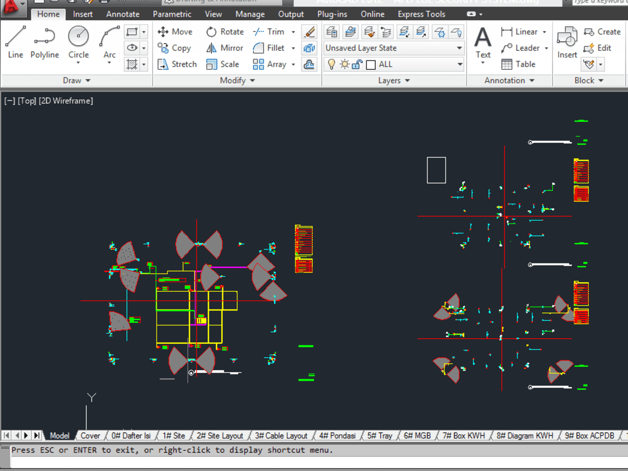Image resolution: width=628 pixels, height=471 pixels.
Task: Click the Explode tool icon
Action: tap(309, 48)
